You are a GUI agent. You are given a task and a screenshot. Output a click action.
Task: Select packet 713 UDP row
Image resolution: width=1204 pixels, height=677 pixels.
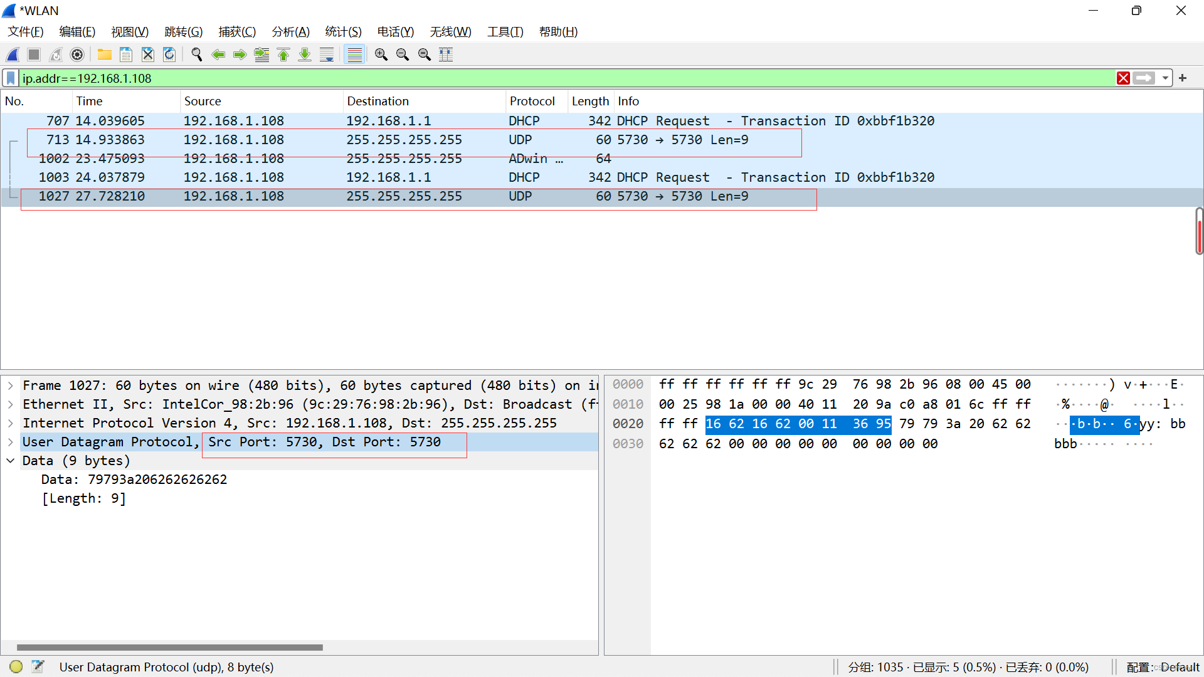[x=601, y=140]
